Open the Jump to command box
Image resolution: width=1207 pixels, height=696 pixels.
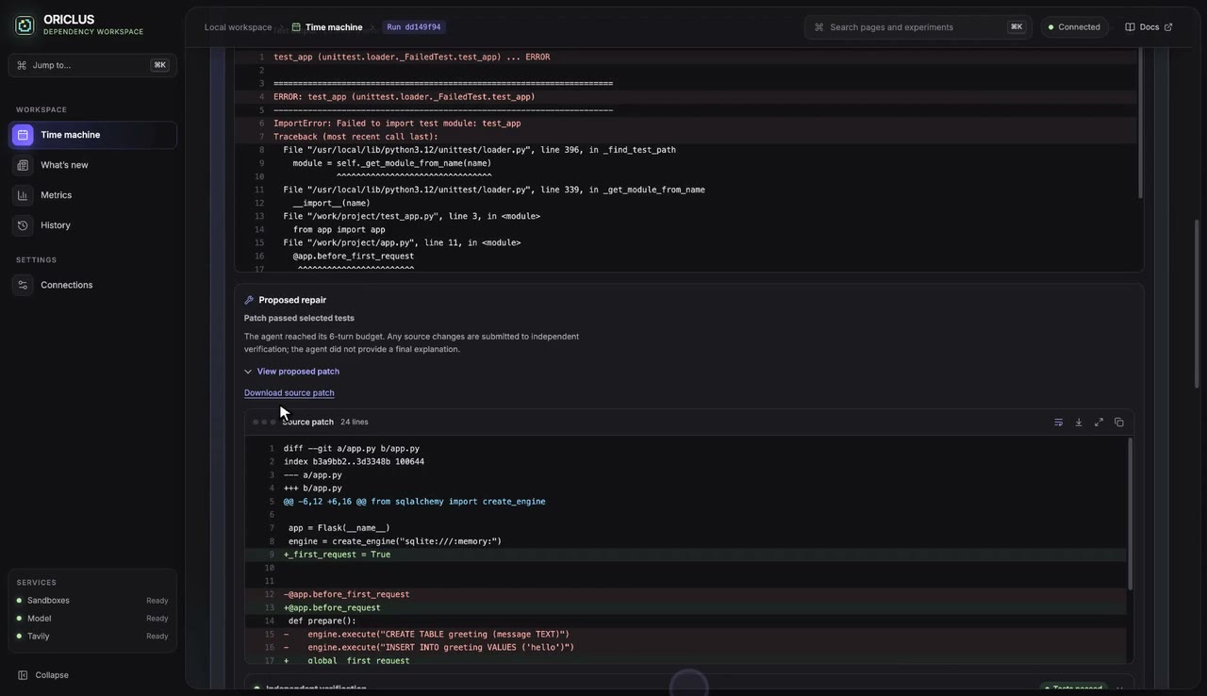point(92,65)
